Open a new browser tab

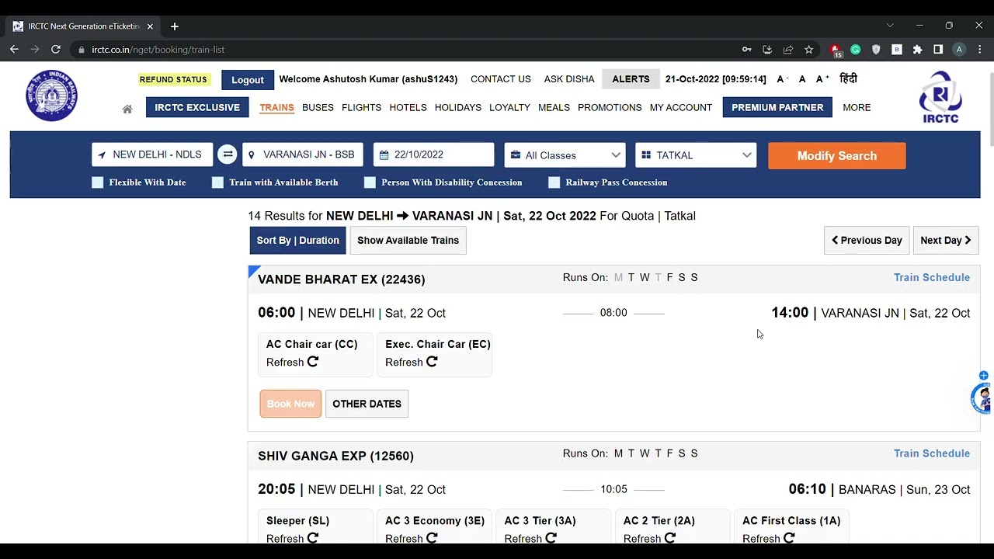(x=174, y=26)
